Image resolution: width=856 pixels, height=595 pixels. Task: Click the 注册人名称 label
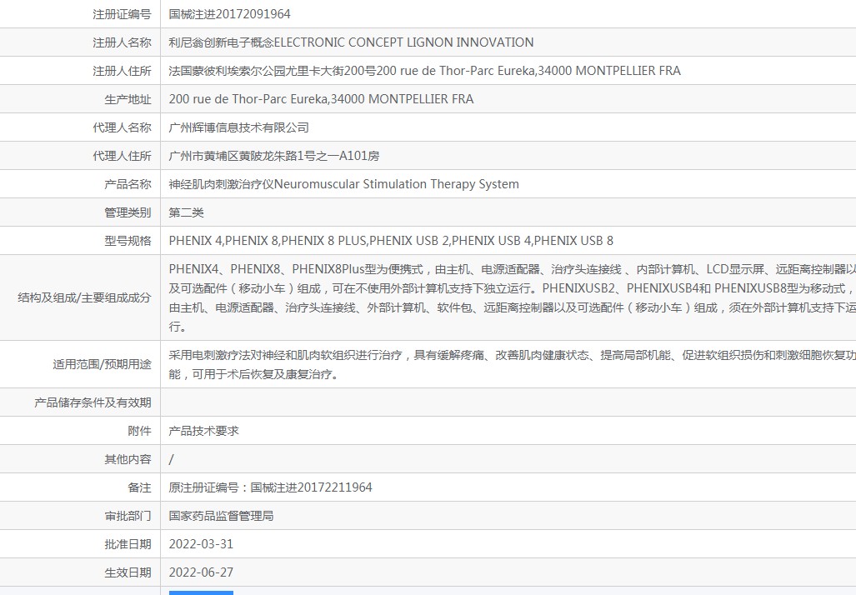pos(122,42)
